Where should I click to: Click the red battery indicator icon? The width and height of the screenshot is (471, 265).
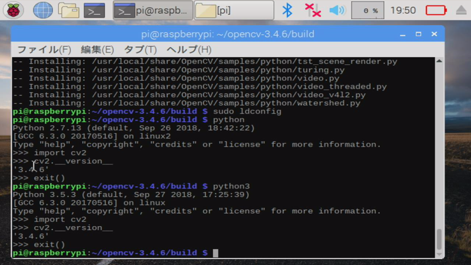pyautogui.click(x=436, y=10)
